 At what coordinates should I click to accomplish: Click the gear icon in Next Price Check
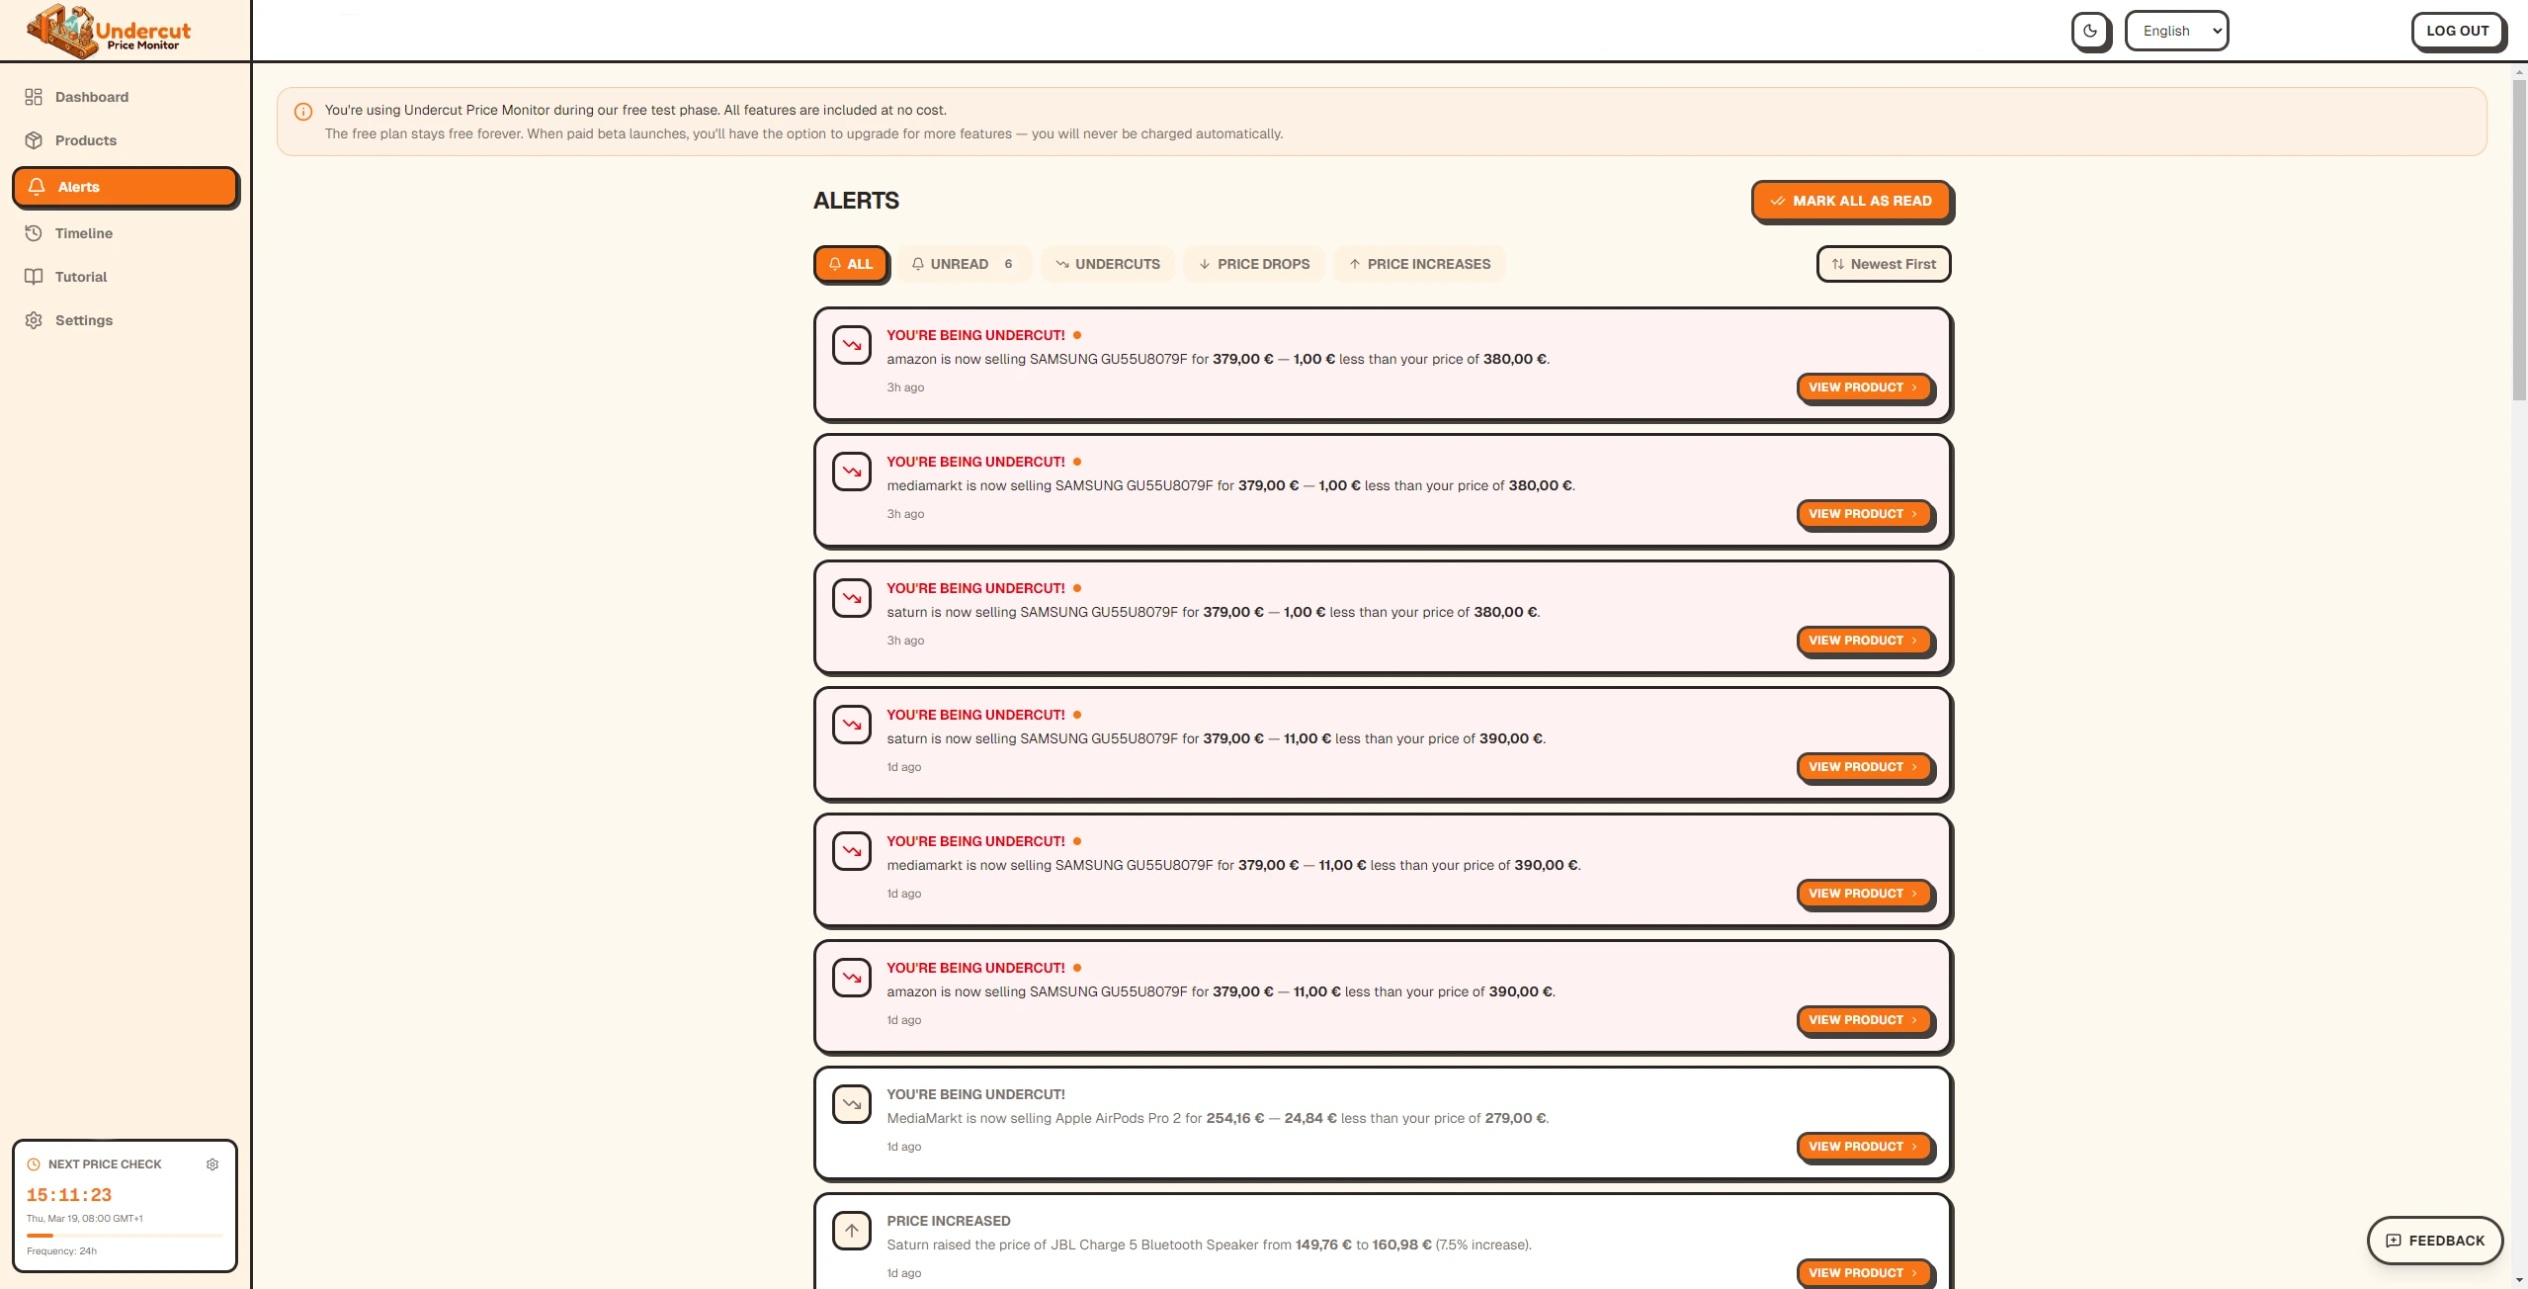212,1164
